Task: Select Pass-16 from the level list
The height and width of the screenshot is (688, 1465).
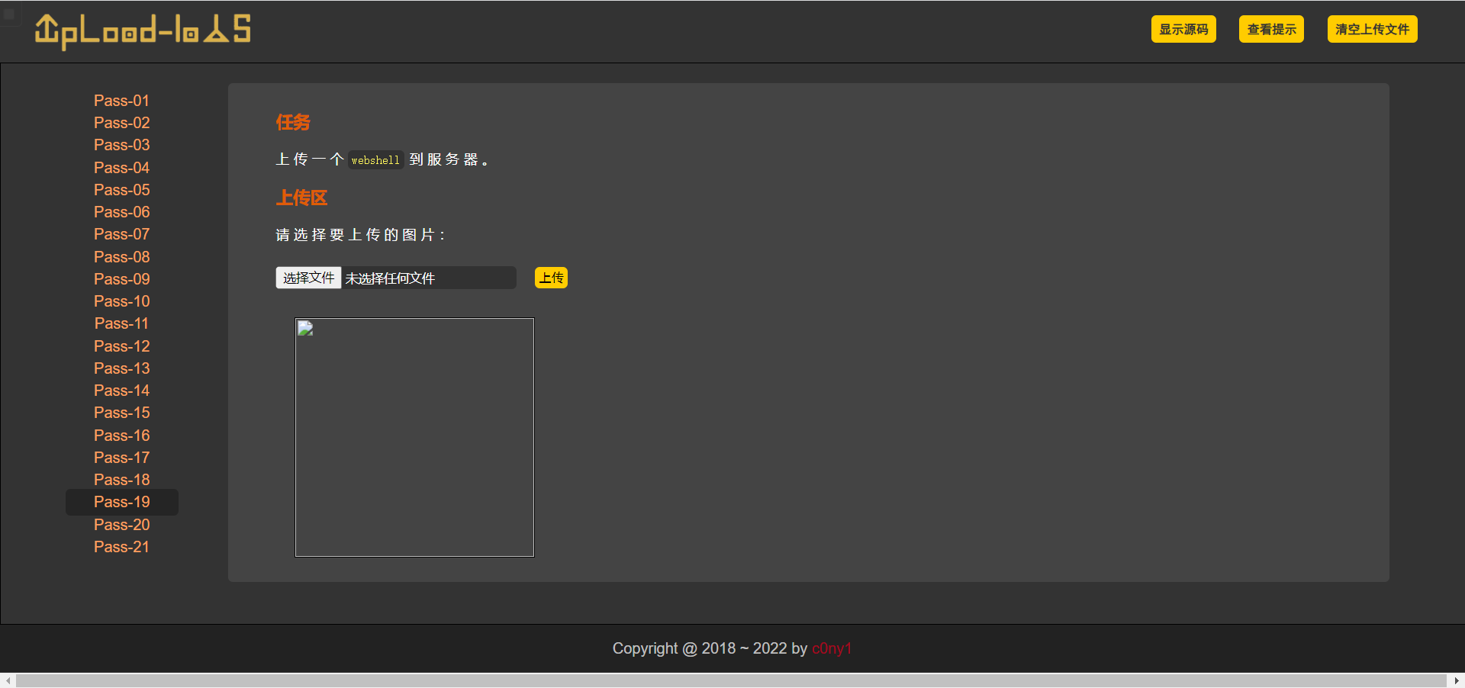Action: click(121, 436)
